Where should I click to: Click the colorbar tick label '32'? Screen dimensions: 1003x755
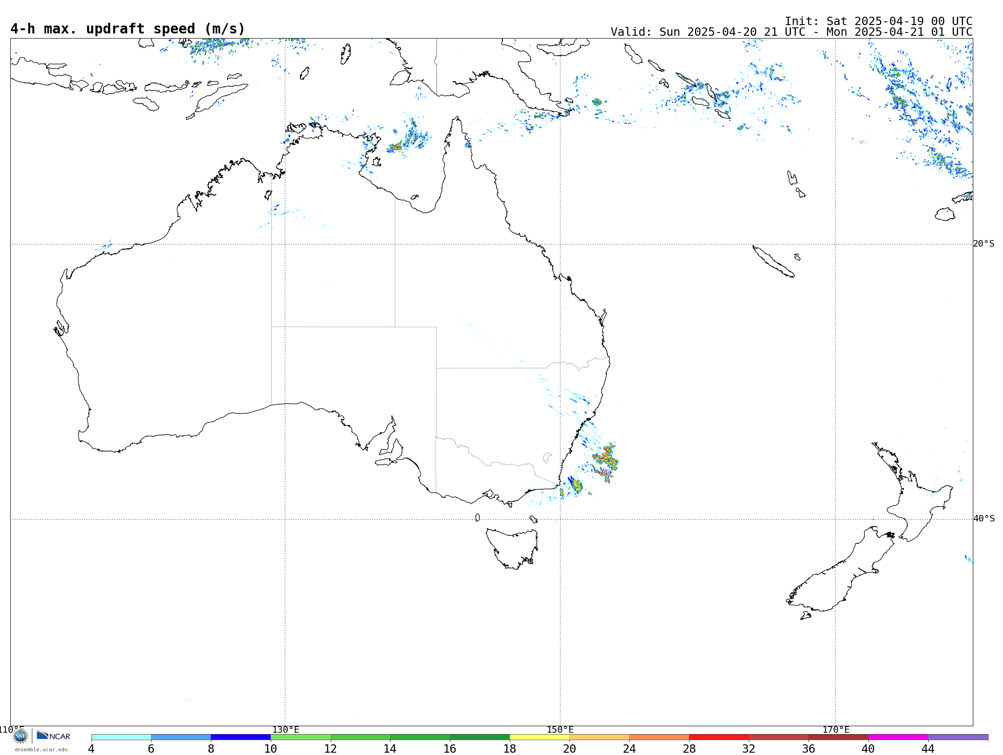[749, 749]
